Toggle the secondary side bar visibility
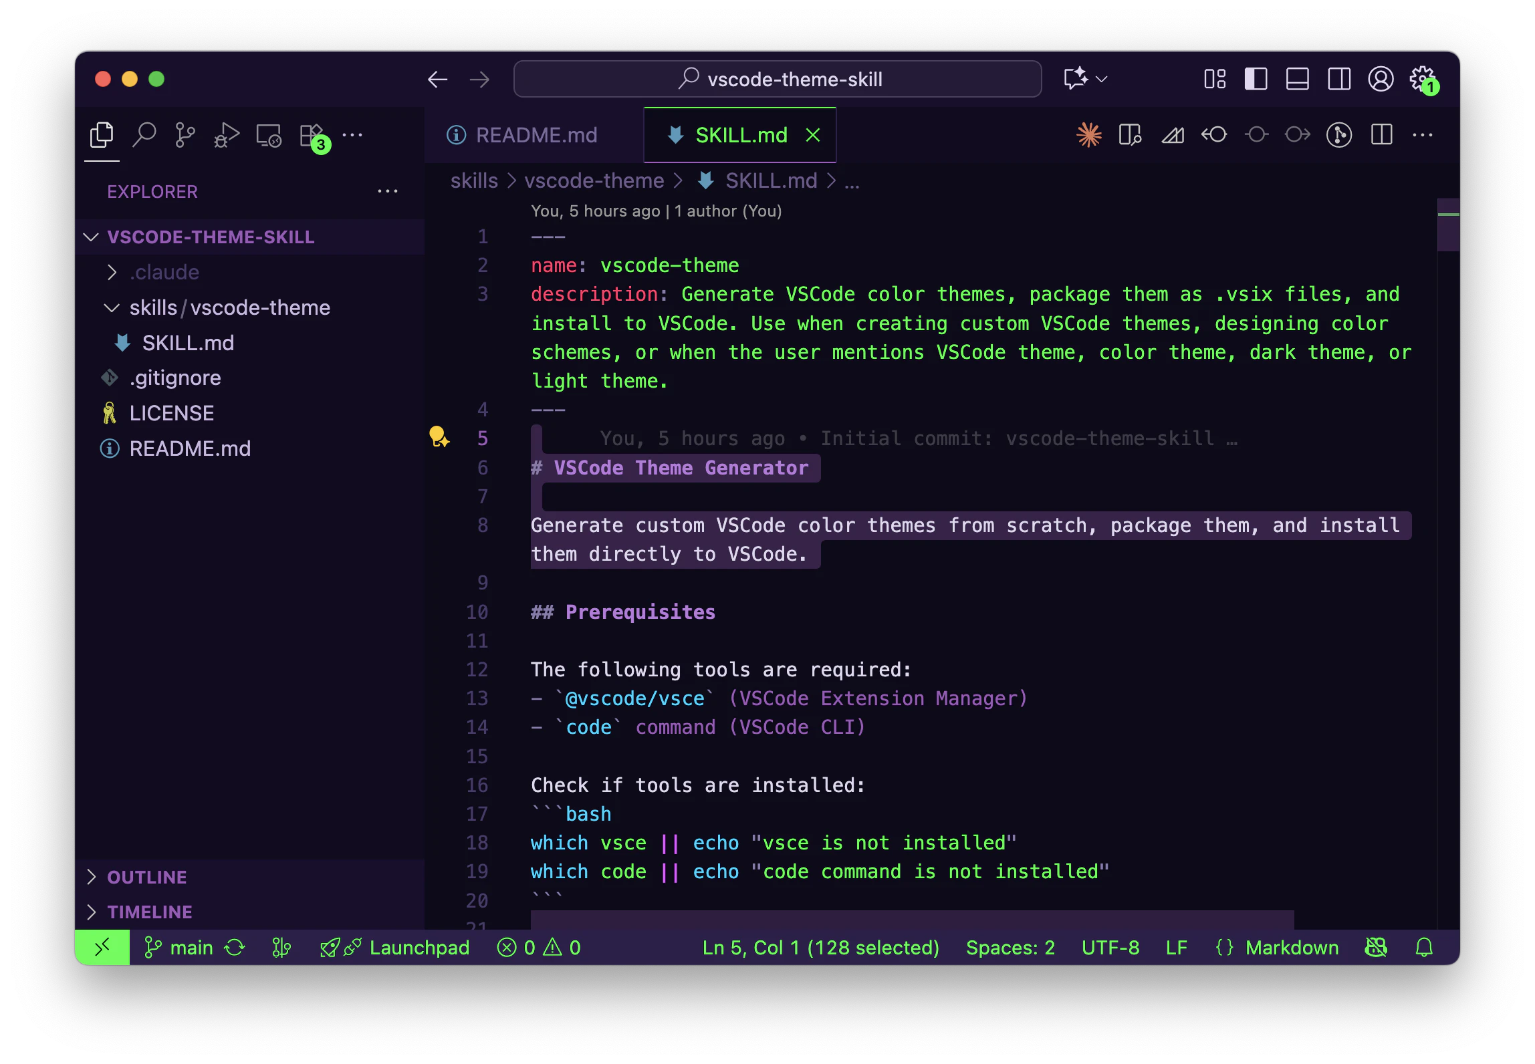The width and height of the screenshot is (1535, 1064). (x=1339, y=79)
